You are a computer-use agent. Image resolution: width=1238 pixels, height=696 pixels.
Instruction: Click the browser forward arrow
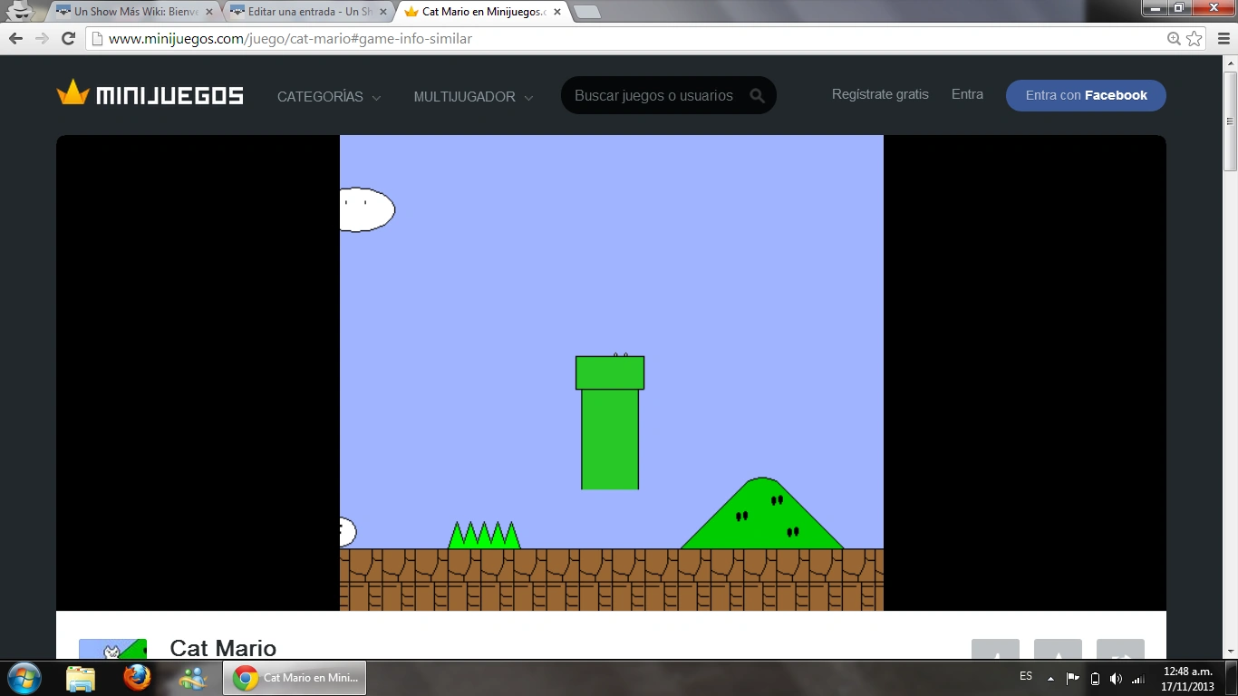point(42,38)
